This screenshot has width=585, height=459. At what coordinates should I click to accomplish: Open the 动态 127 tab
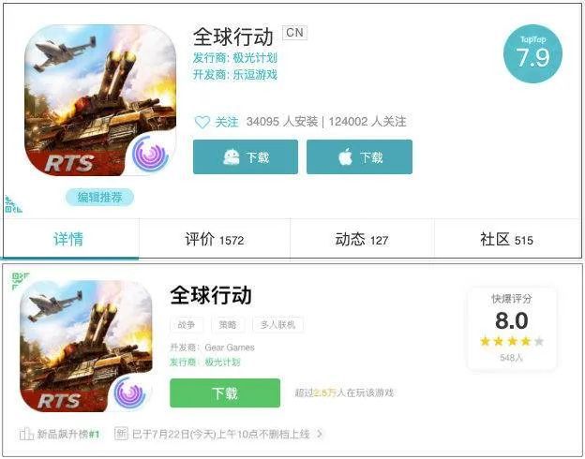click(x=362, y=239)
